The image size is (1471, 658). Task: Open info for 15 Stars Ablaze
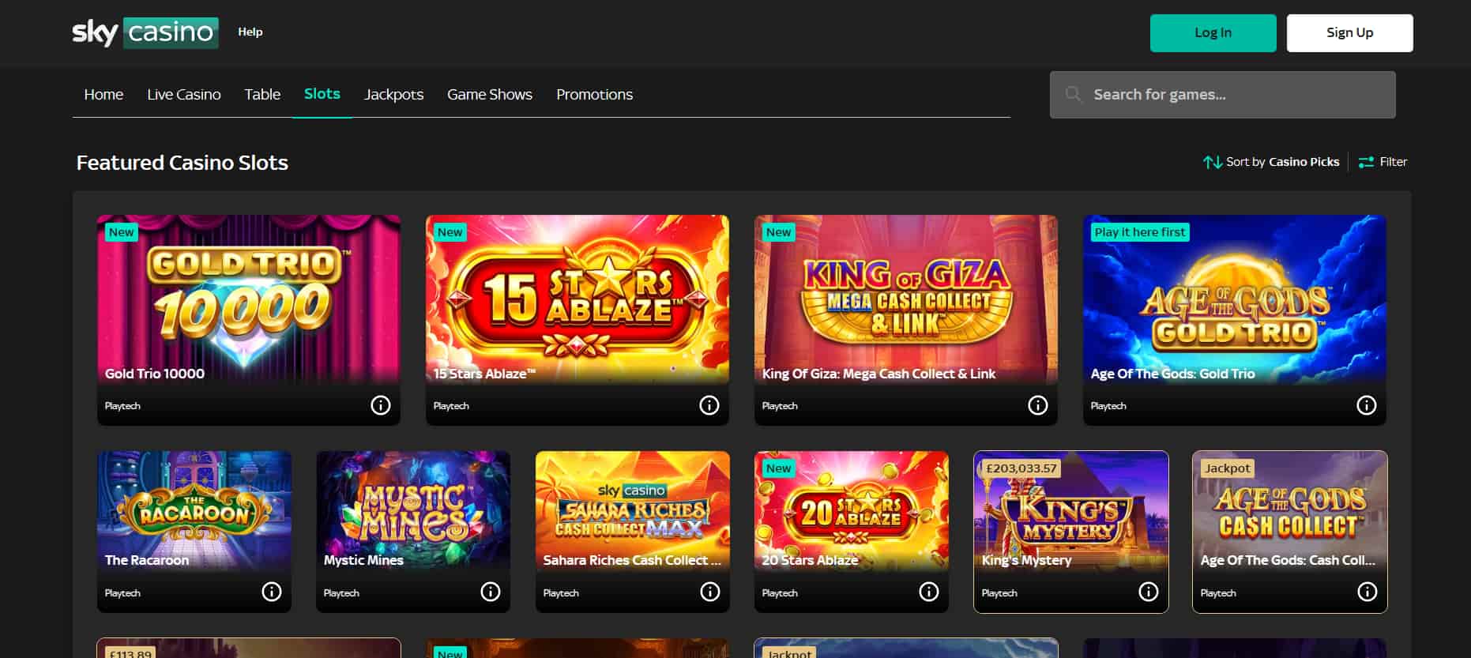pos(709,405)
